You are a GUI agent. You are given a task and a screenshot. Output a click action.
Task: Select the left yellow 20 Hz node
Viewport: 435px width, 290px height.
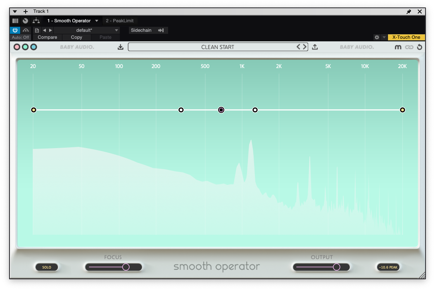33,110
